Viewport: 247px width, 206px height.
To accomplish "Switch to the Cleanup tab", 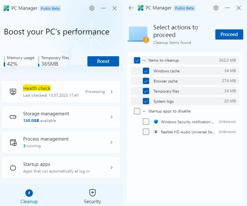I will point(29,197).
